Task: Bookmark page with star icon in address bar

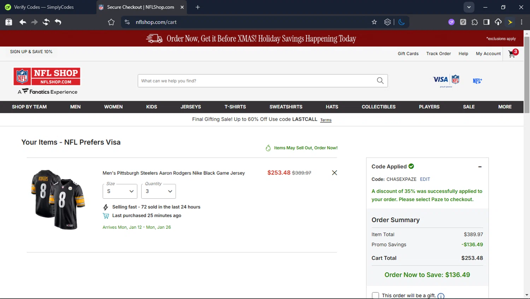Action: (374, 22)
